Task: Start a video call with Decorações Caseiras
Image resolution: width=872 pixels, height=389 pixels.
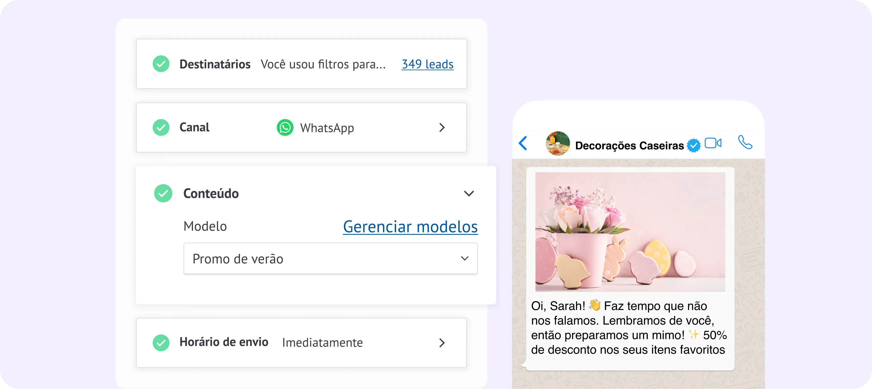Action: click(x=713, y=143)
